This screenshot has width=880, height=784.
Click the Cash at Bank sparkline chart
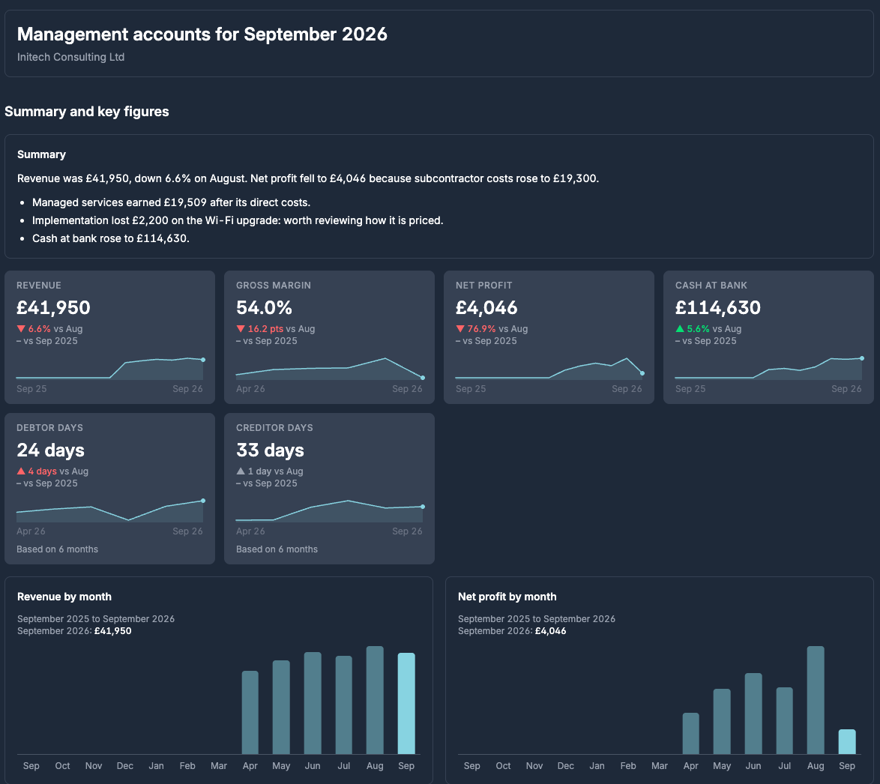[768, 368]
